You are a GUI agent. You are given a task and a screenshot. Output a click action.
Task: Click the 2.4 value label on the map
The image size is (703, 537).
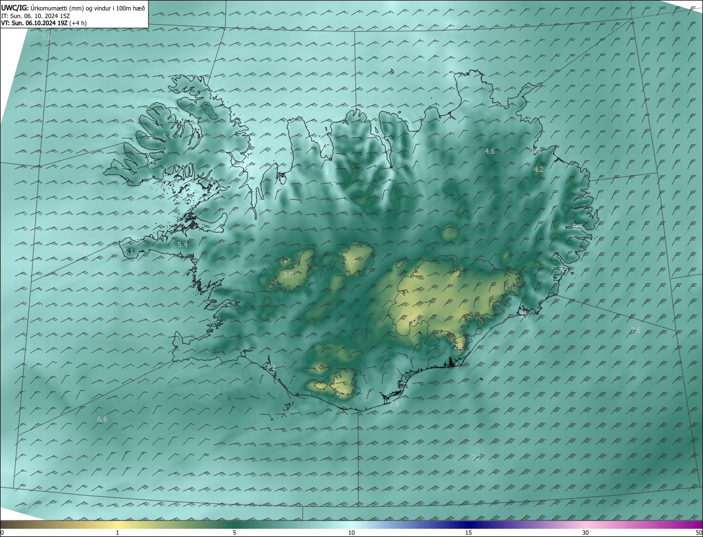point(350,260)
